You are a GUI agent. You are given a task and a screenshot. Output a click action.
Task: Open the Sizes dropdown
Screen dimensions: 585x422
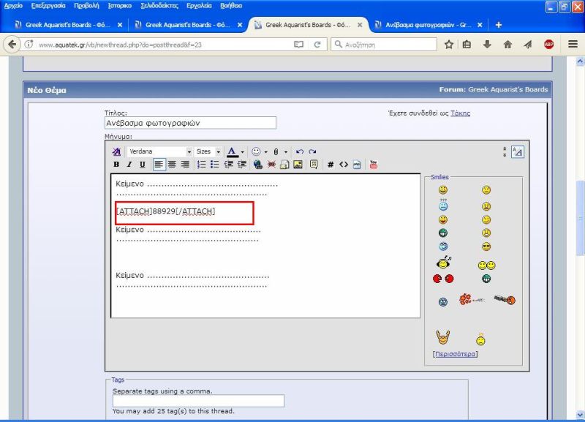[x=218, y=151]
